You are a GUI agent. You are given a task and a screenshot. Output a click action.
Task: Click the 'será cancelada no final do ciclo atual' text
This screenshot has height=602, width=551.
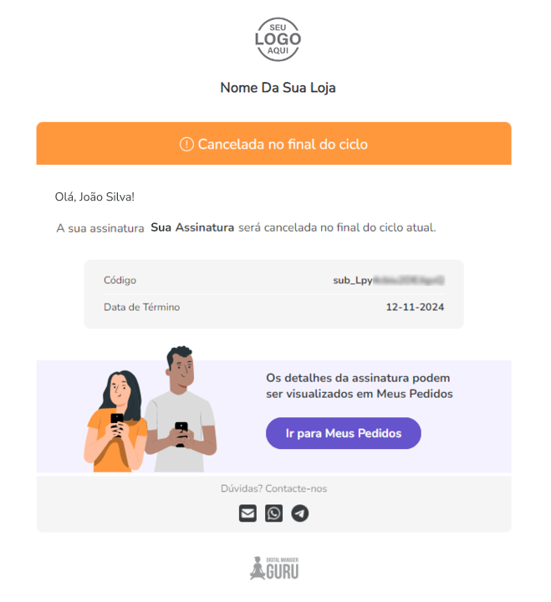[337, 227]
